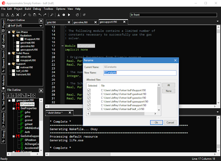Uncheck the rssupport.f90 affected file checkbox
Screen dimensions: 221x161
[x=89, y=105]
